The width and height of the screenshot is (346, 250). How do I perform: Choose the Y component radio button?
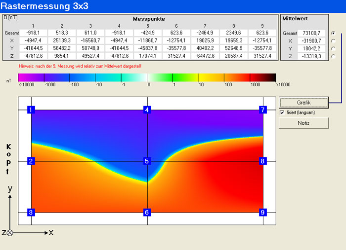pos(333,49)
